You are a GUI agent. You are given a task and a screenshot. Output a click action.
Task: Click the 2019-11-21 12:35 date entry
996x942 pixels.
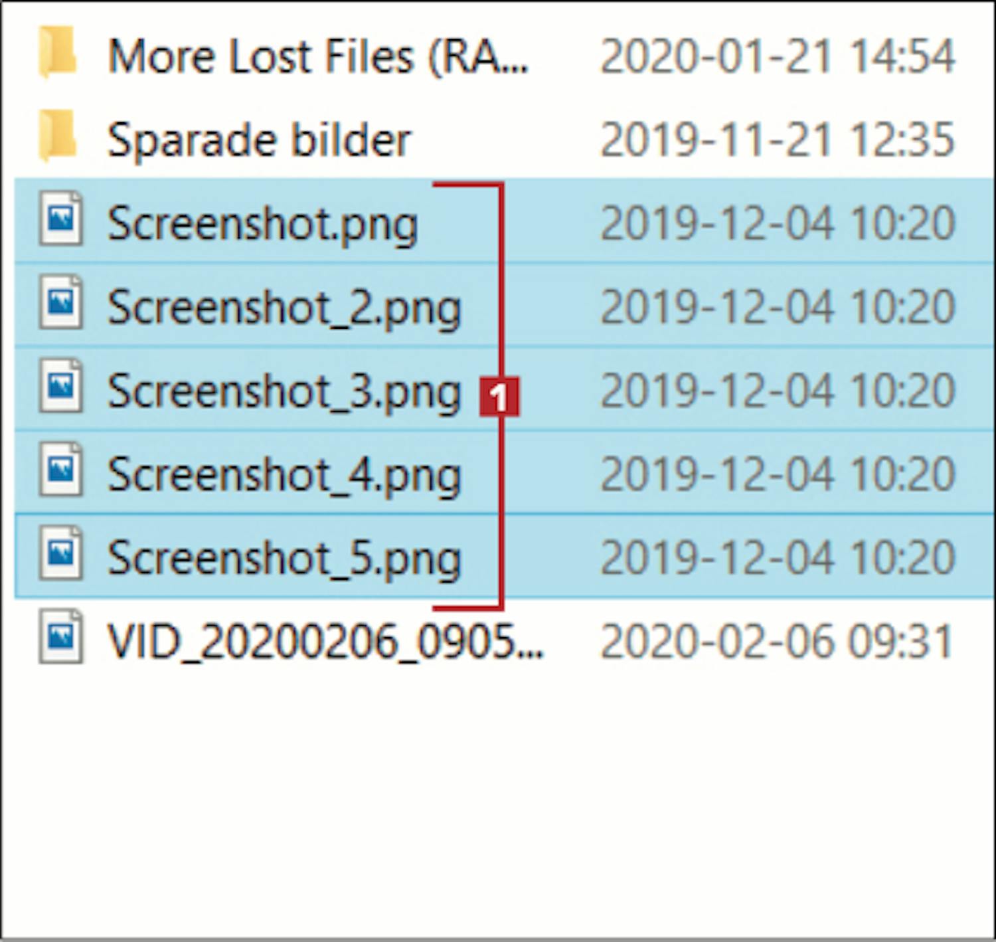[777, 140]
